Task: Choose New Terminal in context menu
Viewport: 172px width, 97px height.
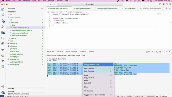Action: click(x=98, y=68)
